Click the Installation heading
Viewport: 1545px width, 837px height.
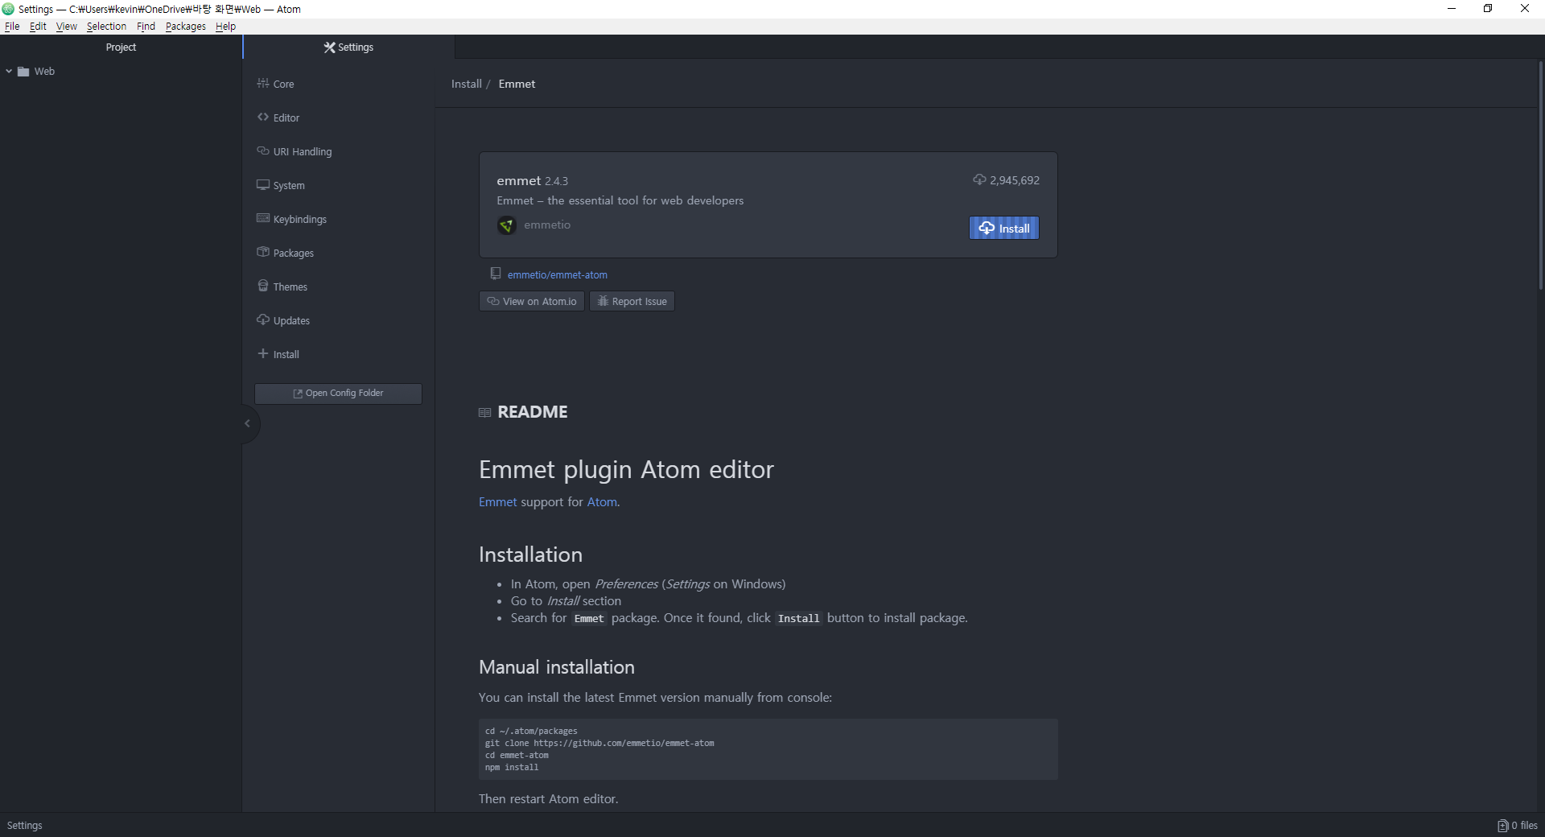pos(530,555)
